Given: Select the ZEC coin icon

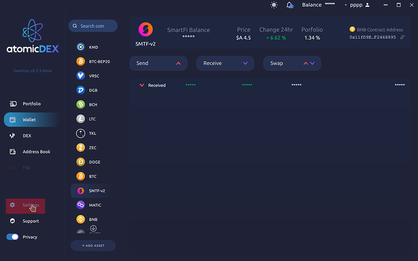Looking at the screenshot, I should [x=81, y=148].
